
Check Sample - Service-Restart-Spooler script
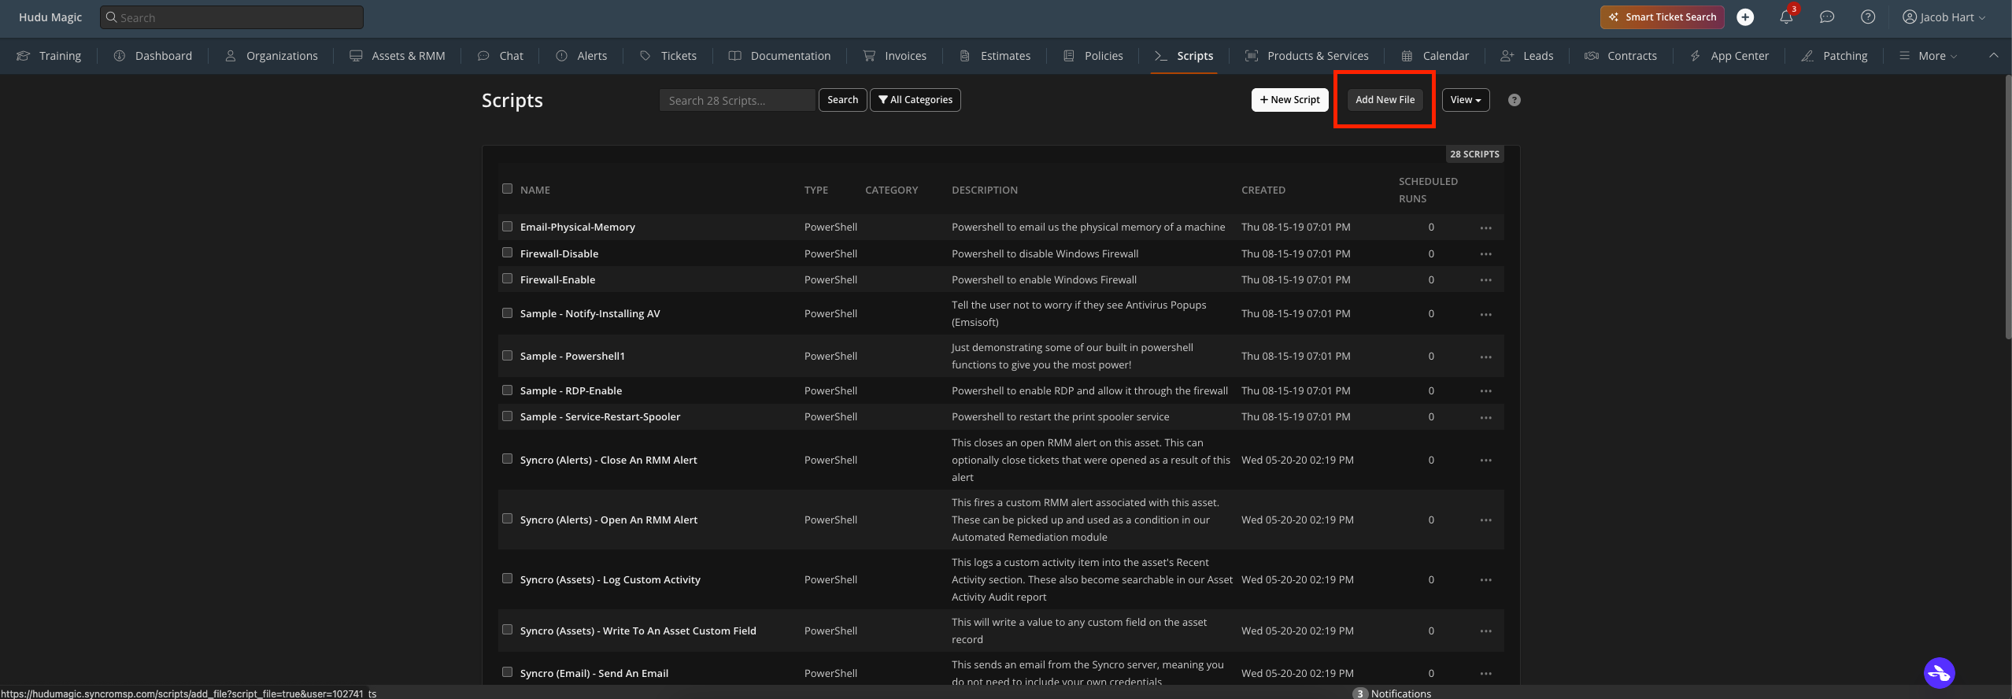(x=507, y=416)
